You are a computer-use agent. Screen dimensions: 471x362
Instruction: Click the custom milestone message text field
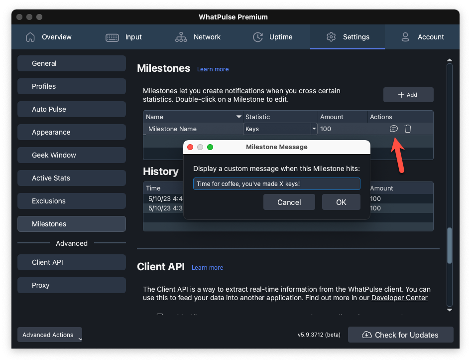pyautogui.click(x=276, y=184)
